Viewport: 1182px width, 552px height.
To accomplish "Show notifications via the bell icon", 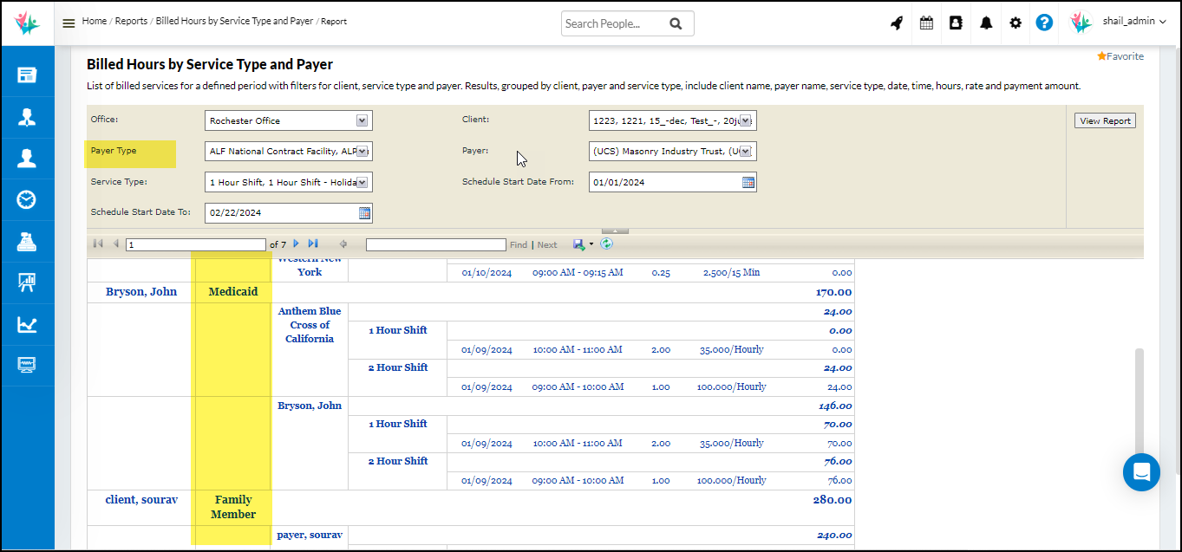I will click(x=986, y=23).
